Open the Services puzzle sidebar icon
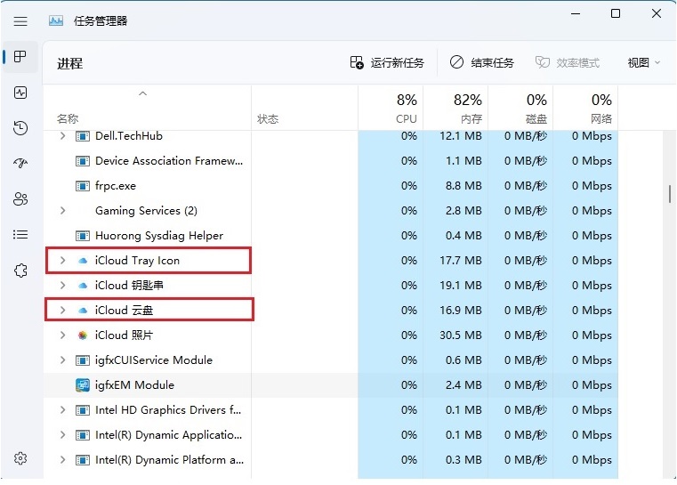Viewport: 677px width, 485px height. (20, 271)
